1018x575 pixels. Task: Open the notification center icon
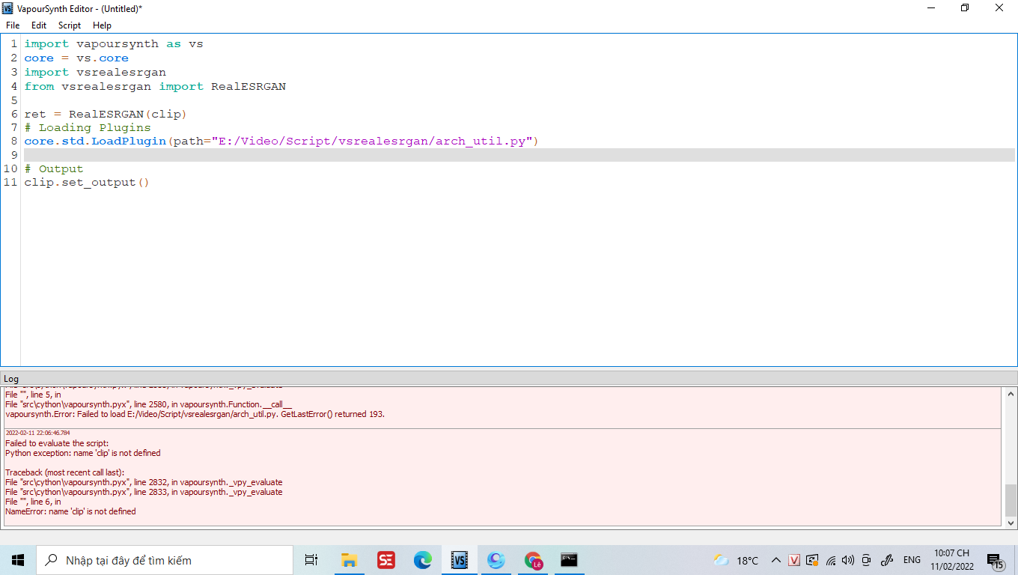(x=995, y=560)
